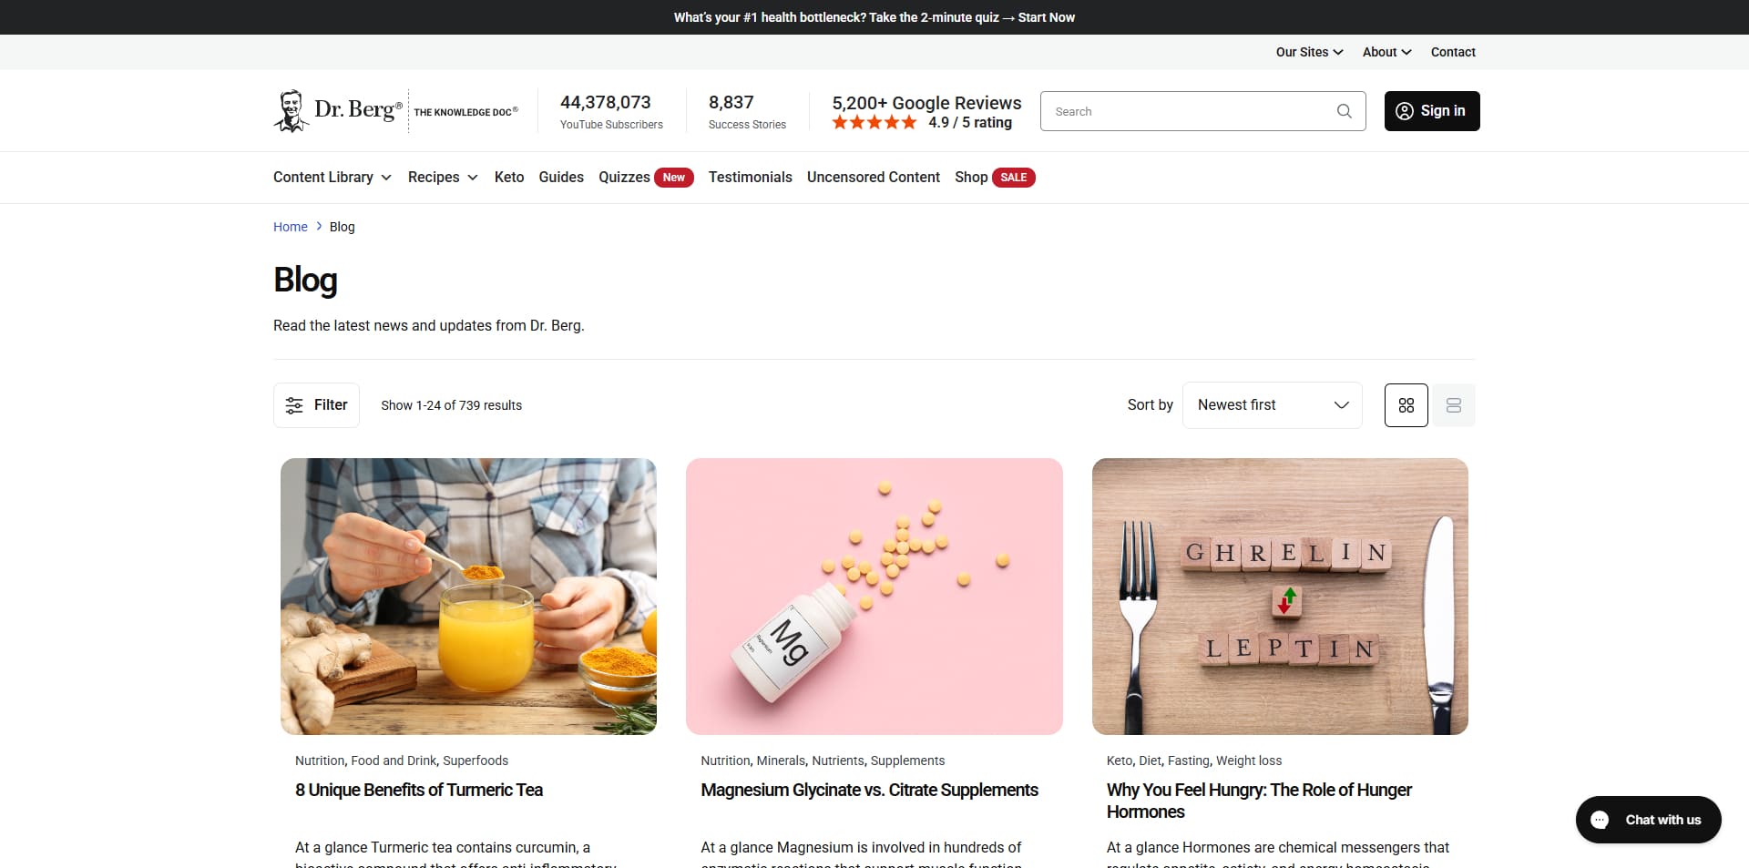
Task: Open the Magnesium bottle article thumbnail
Action: coord(874,597)
